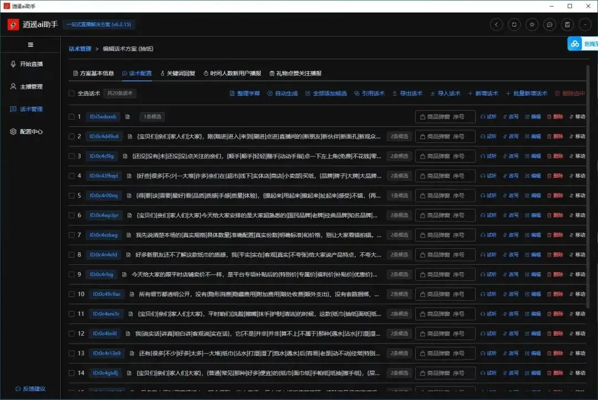This screenshot has height=400, width=598.
Task: Tick the checkbox for script row 2
Action: [71, 136]
